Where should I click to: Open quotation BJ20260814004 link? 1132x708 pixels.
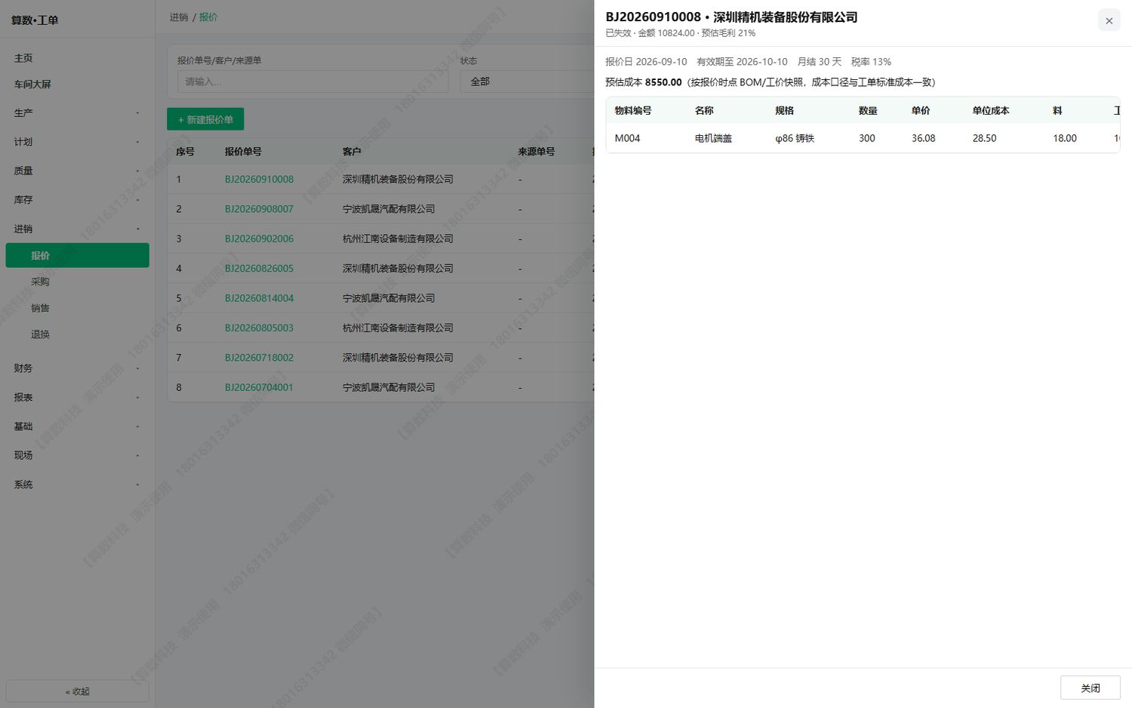259,298
